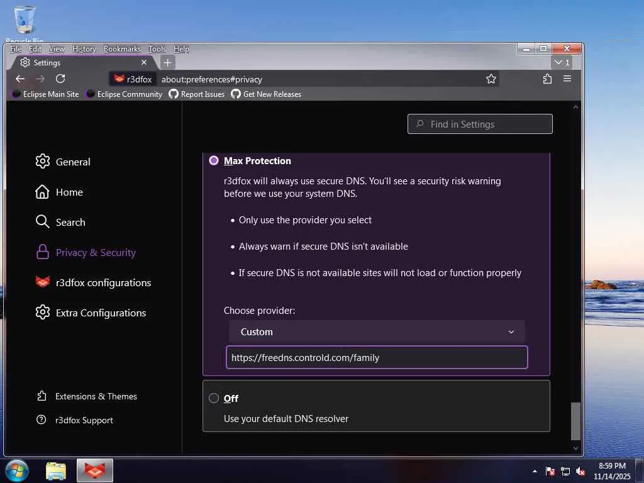This screenshot has width=644, height=483.
Task: Open the Home settings category
Action: click(x=59, y=192)
